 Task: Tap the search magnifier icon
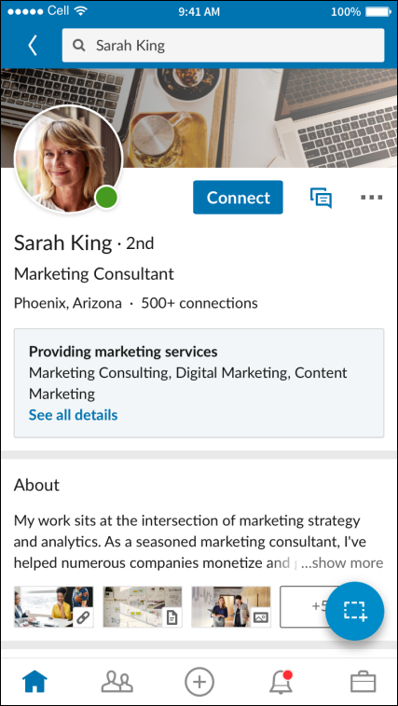[x=79, y=46]
